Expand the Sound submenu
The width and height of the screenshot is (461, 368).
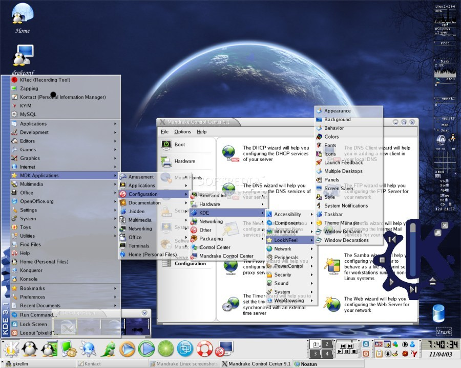click(281, 283)
